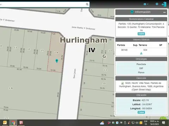Click the Dirección section header

pos(141,78)
